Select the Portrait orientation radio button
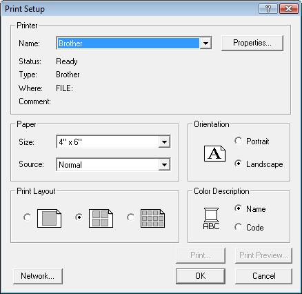The height and width of the screenshot is (294, 302). 238,141
